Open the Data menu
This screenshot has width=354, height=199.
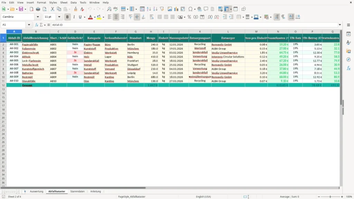point(73,2)
